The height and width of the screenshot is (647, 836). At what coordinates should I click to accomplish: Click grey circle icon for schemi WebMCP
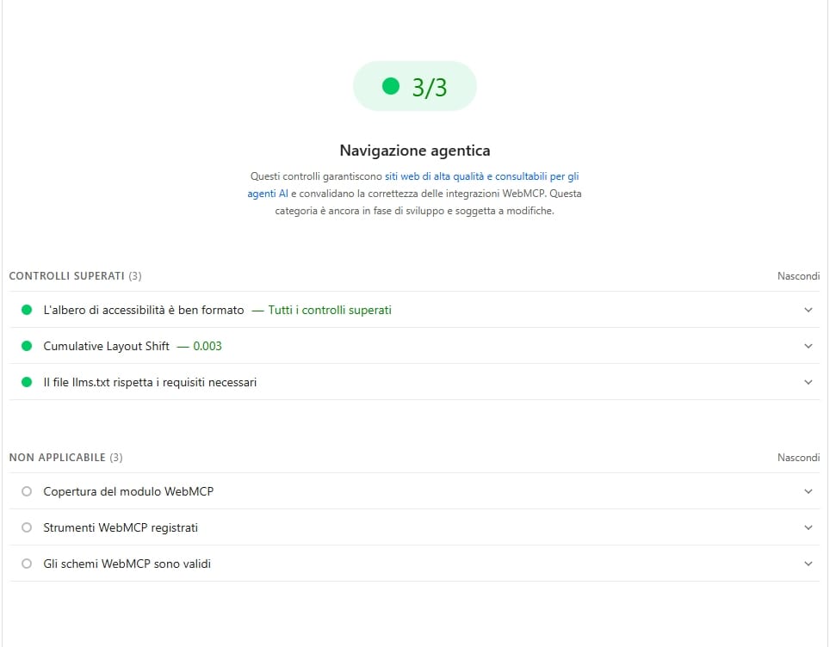coord(27,564)
